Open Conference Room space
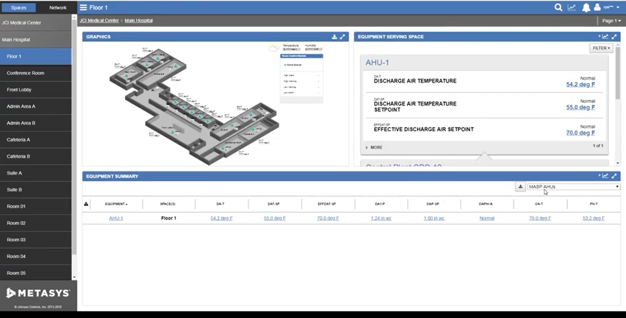 click(x=36, y=73)
